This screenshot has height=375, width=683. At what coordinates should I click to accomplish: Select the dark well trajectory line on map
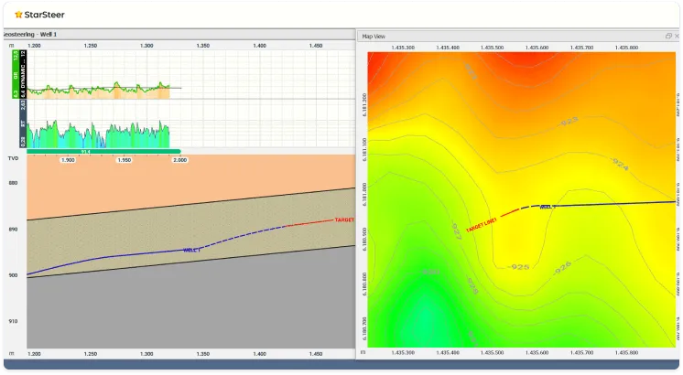click(x=614, y=204)
